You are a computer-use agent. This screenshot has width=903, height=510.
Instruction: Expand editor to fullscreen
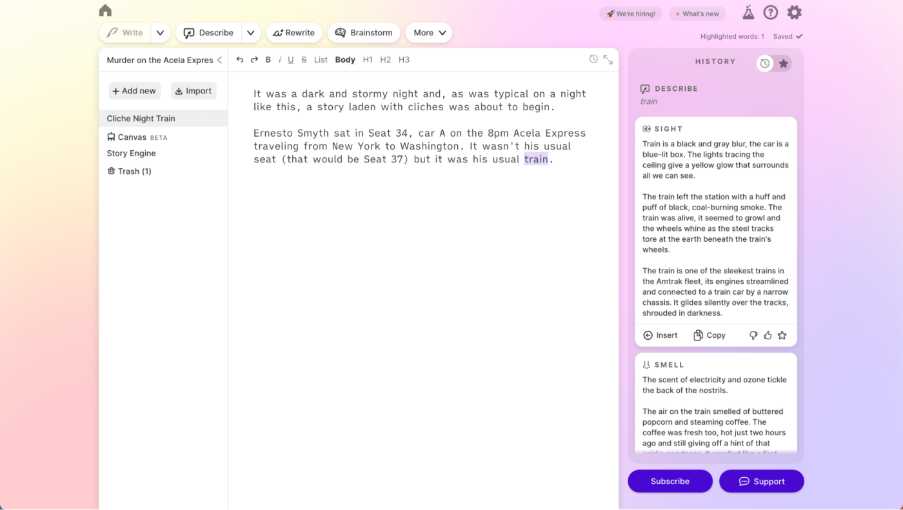click(x=608, y=59)
